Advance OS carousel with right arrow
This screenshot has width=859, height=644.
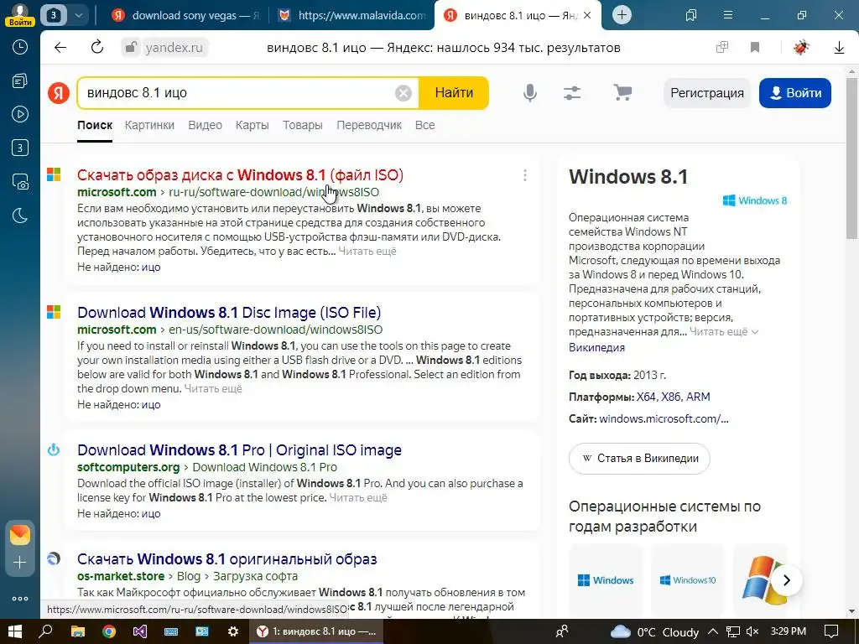coord(787,580)
